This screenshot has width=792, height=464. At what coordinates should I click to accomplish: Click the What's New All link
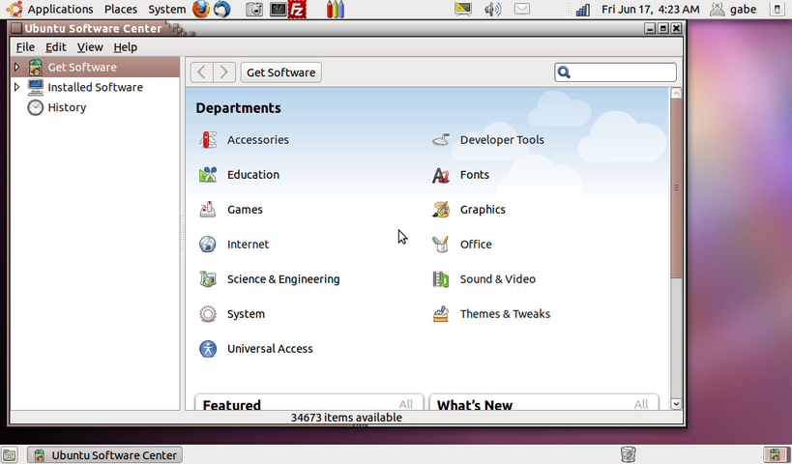(641, 404)
